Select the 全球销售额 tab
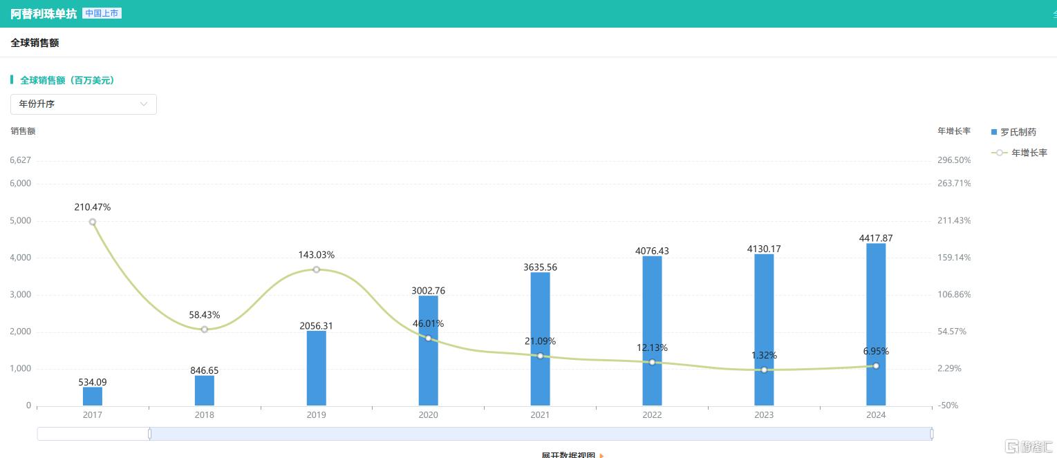 (x=35, y=43)
